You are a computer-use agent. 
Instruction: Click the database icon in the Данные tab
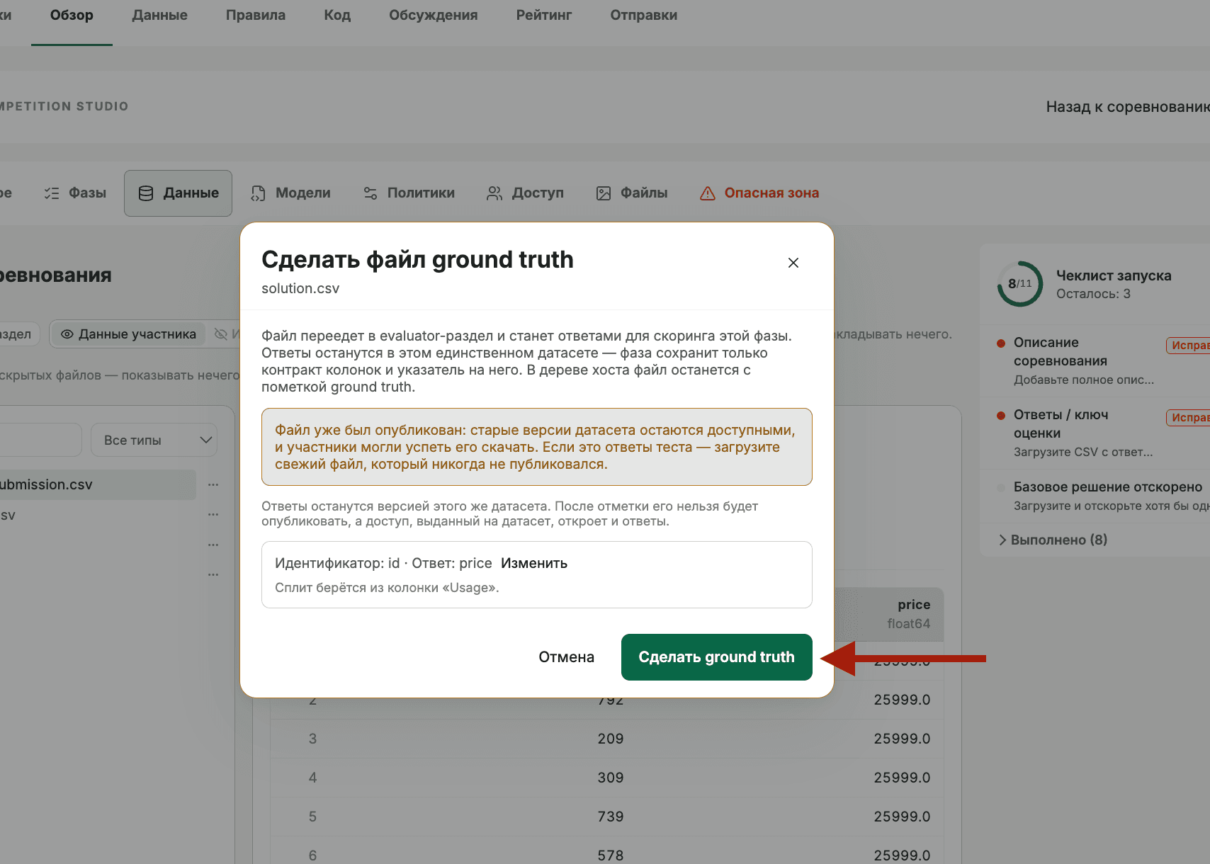pos(146,193)
